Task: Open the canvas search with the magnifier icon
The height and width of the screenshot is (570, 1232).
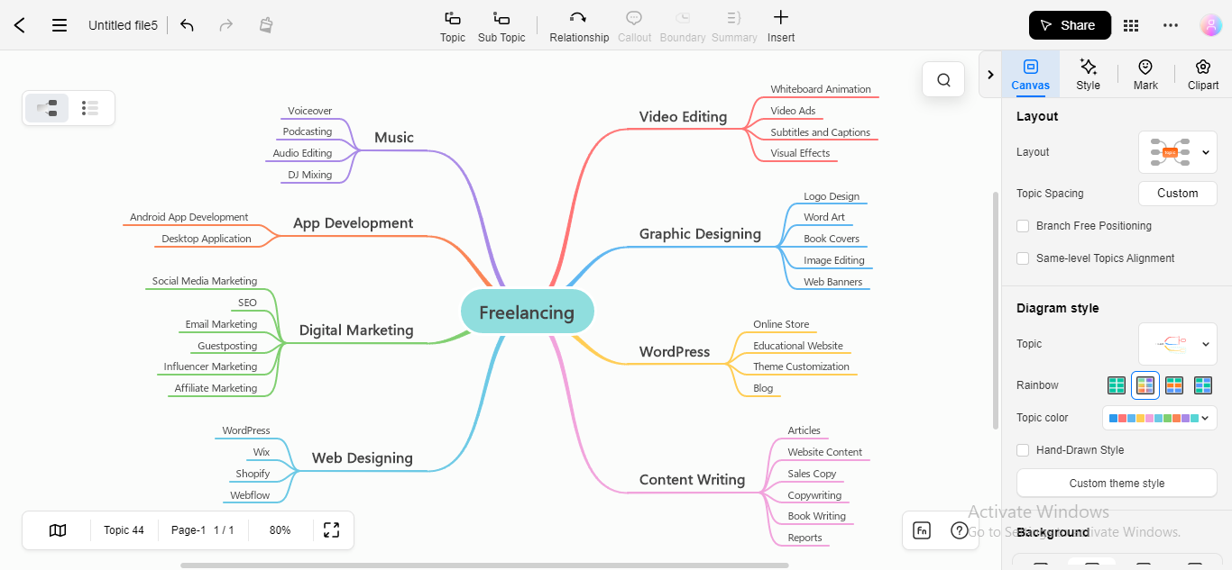Action: tap(942, 79)
